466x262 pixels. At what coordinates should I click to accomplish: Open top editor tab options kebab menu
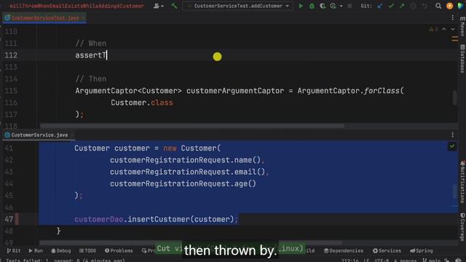coord(452,18)
